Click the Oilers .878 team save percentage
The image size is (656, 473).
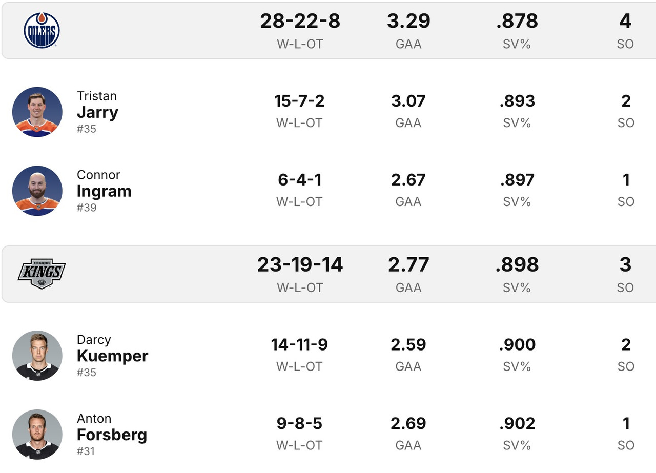[x=517, y=21]
